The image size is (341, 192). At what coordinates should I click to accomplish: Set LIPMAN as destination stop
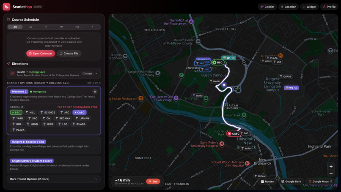[82, 118]
